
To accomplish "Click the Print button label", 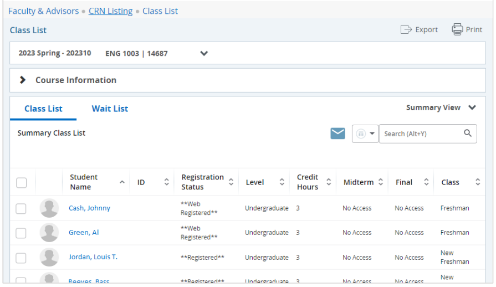I will click(474, 30).
